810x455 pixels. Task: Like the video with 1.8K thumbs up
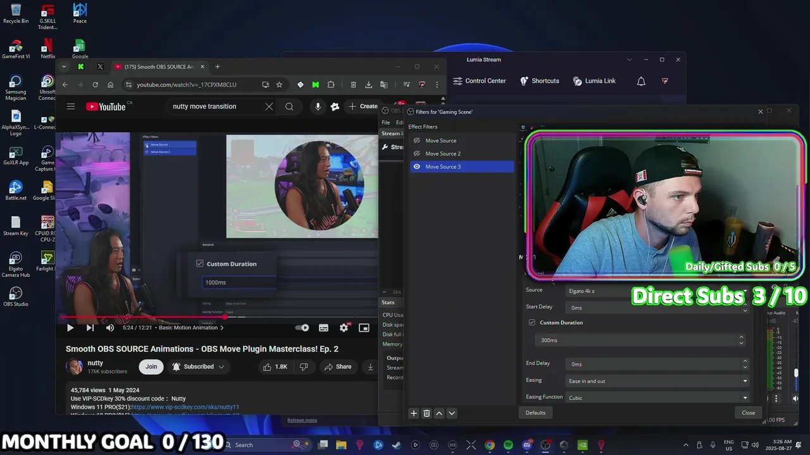click(275, 367)
